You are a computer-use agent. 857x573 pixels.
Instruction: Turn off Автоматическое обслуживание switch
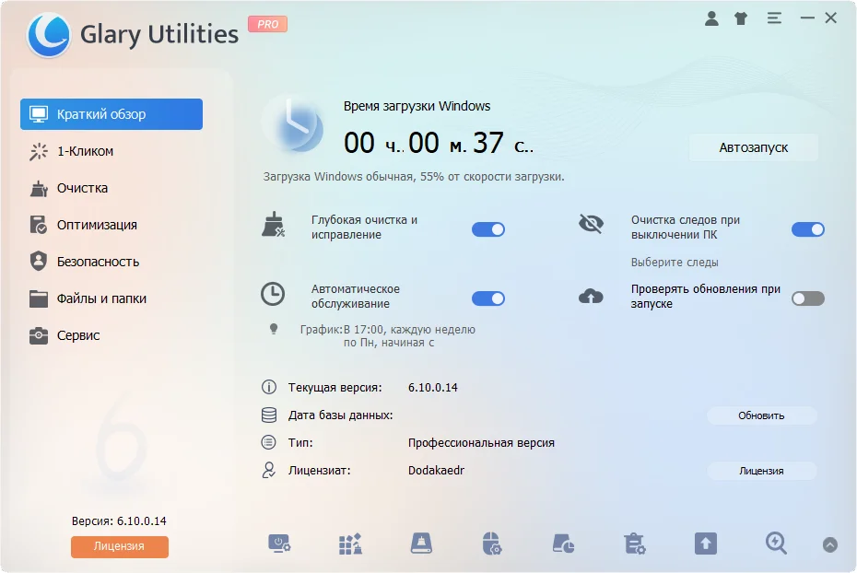[x=488, y=298]
